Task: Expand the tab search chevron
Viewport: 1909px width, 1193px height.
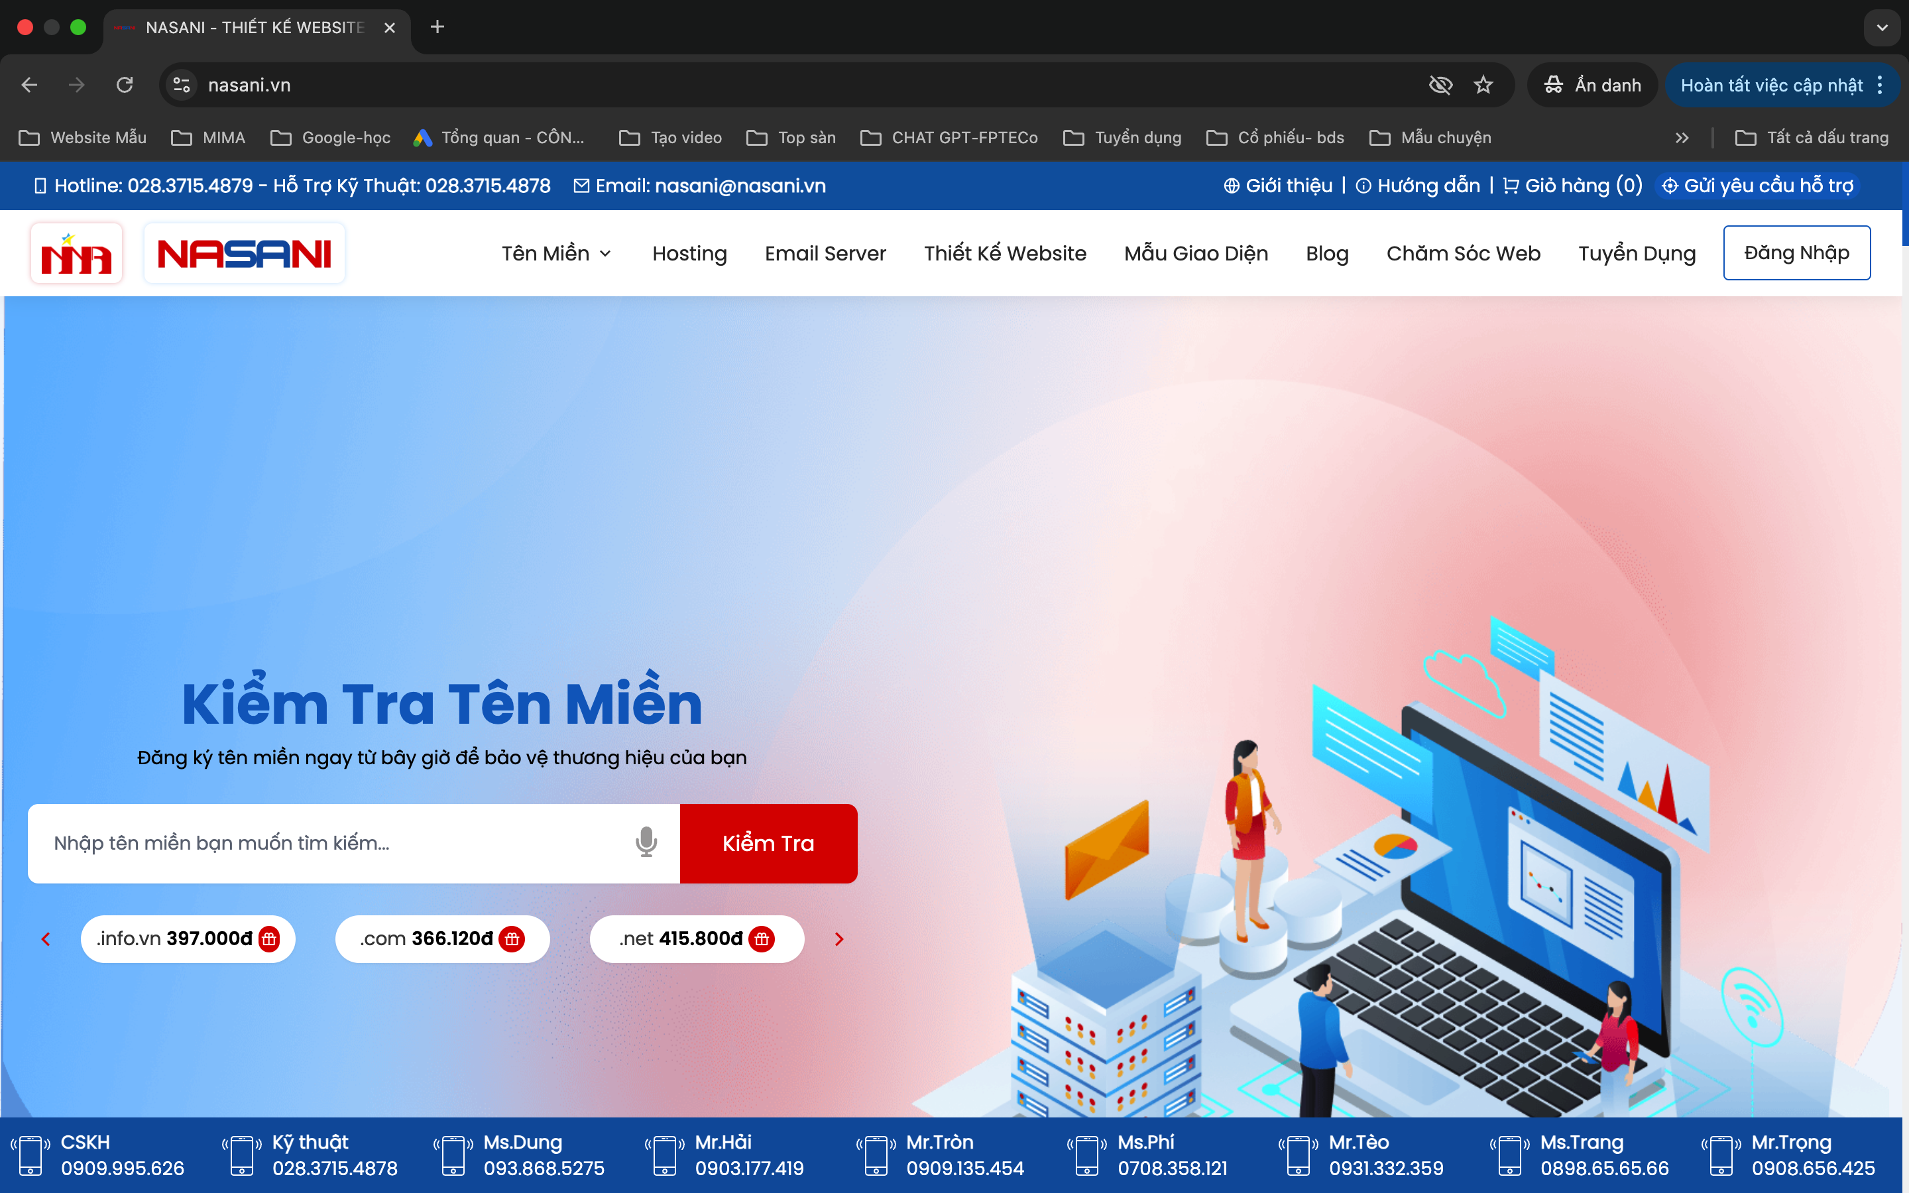Action: click(x=1881, y=28)
